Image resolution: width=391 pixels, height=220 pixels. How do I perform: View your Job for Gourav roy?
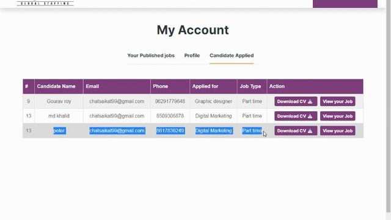[338, 101]
